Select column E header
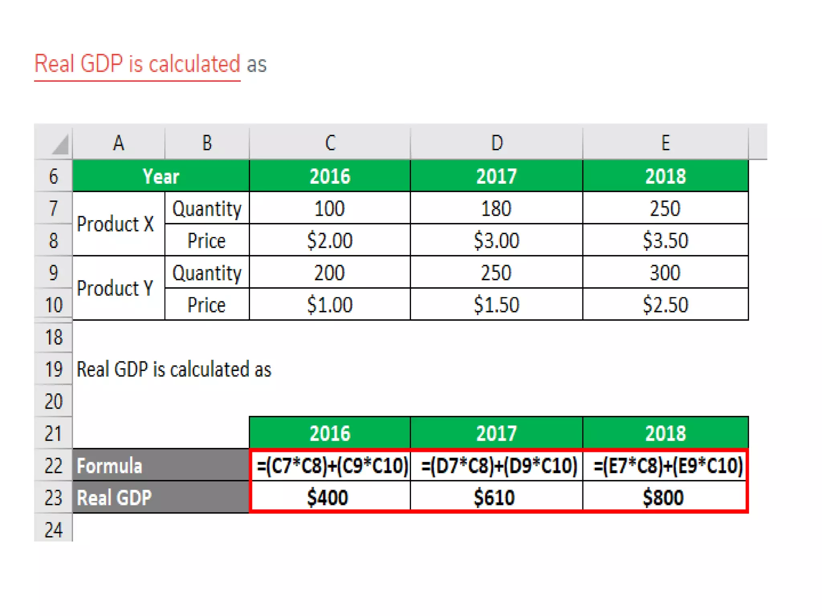 click(x=665, y=143)
